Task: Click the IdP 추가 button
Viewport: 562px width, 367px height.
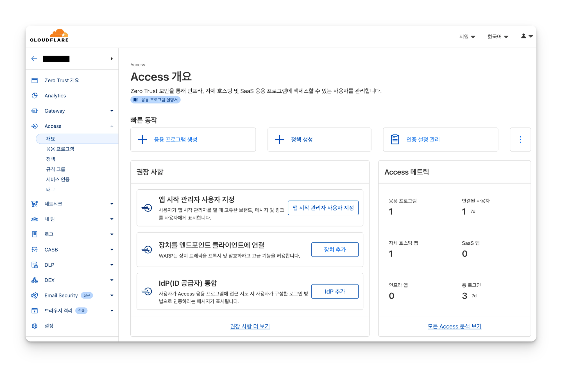Action: [335, 291]
